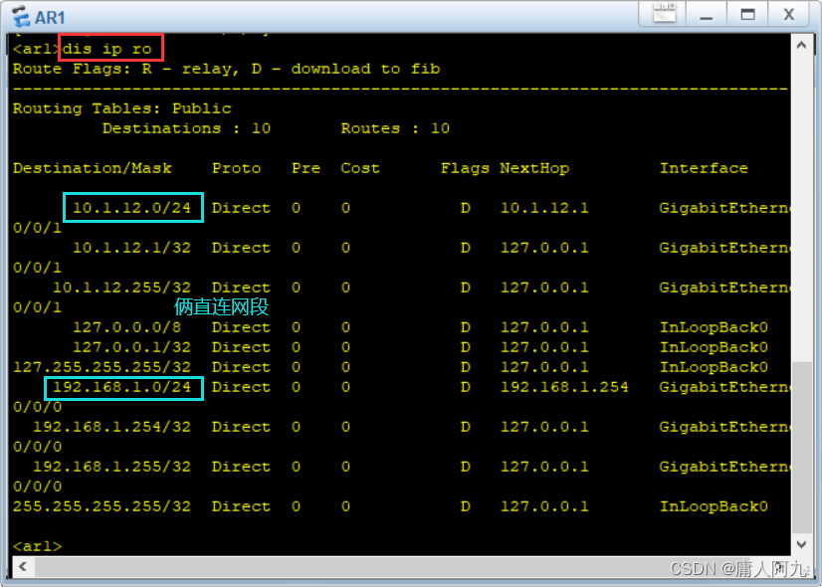Click InLoopBack0 in the 255.255.255.255/32 row

(714, 506)
